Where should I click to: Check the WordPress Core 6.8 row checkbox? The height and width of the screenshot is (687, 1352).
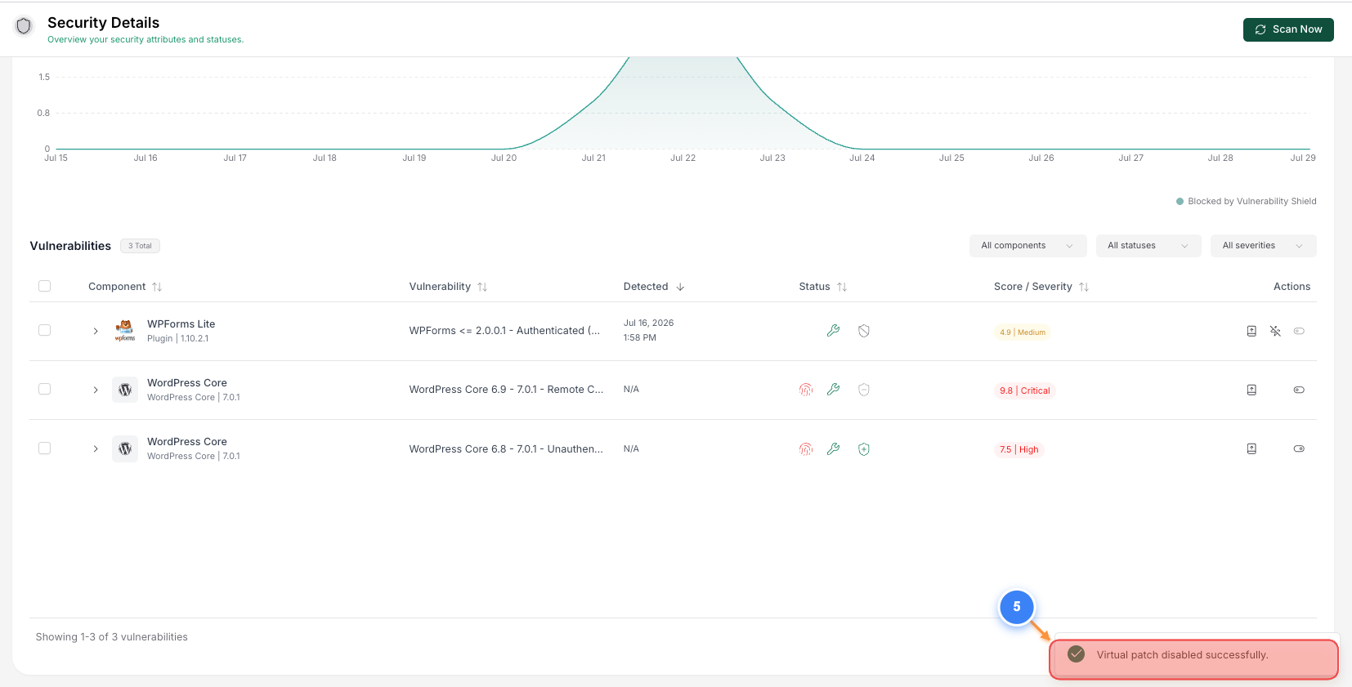point(45,448)
